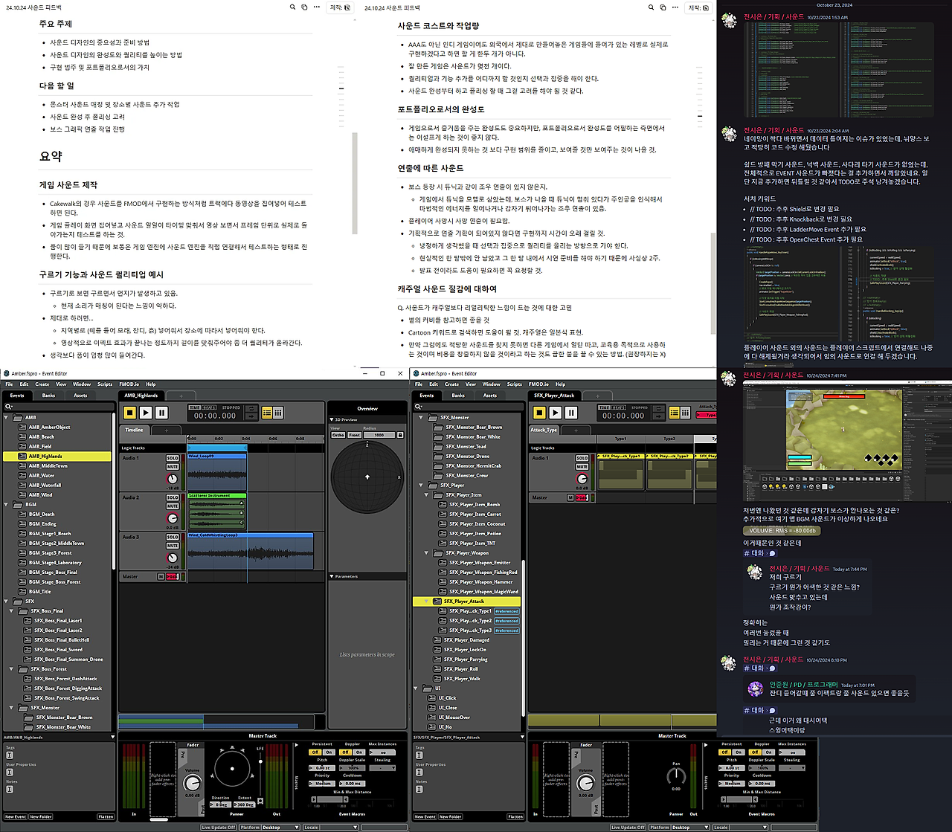The height and width of the screenshot is (832, 952).
Task: Click the search icon in the left Notion page
Action: coord(292,7)
